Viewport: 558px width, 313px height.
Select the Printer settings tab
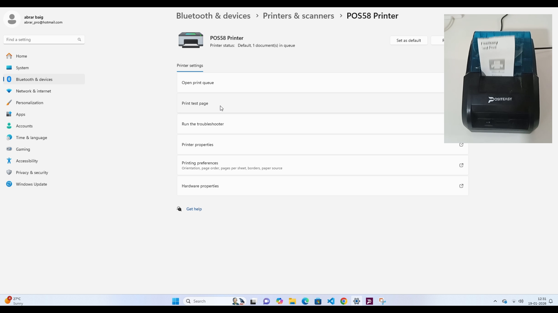(190, 65)
